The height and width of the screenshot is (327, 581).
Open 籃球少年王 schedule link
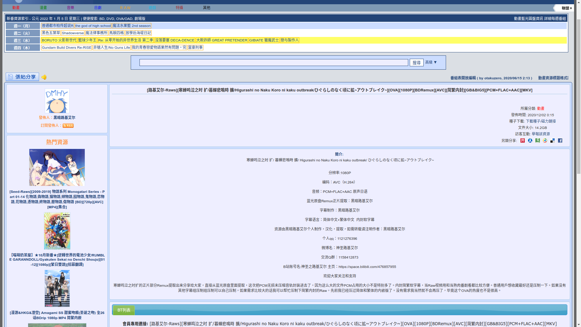click(87, 40)
